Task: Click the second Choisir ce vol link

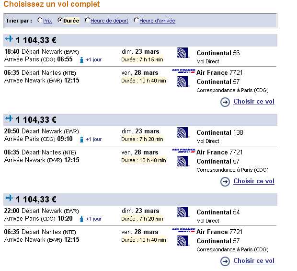Action: pyautogui.click(x=253, y=181)
